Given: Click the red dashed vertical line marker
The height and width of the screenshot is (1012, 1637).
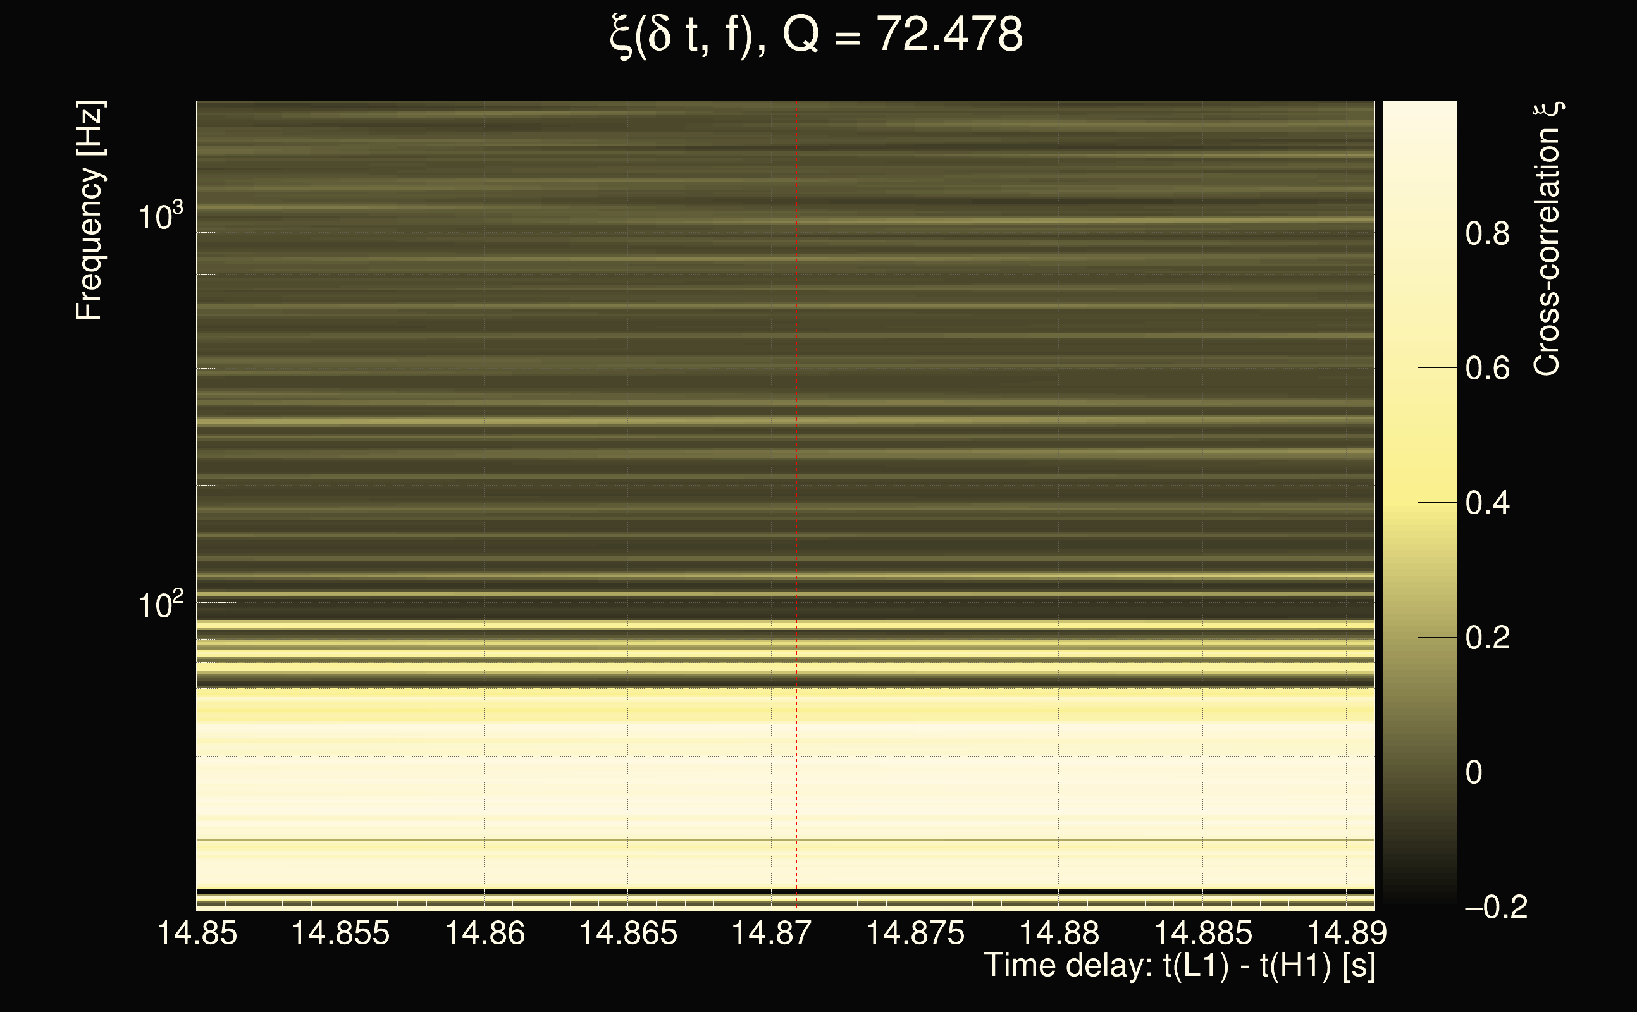Looking at the screenshot, I should [x=796, y=469].
